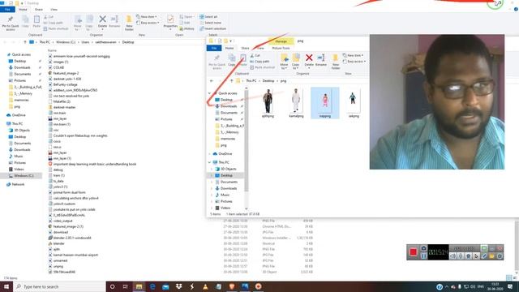Open Share tab in Desktop window
This screenshot has height=292, width=519.
click(x=39, y=9)
